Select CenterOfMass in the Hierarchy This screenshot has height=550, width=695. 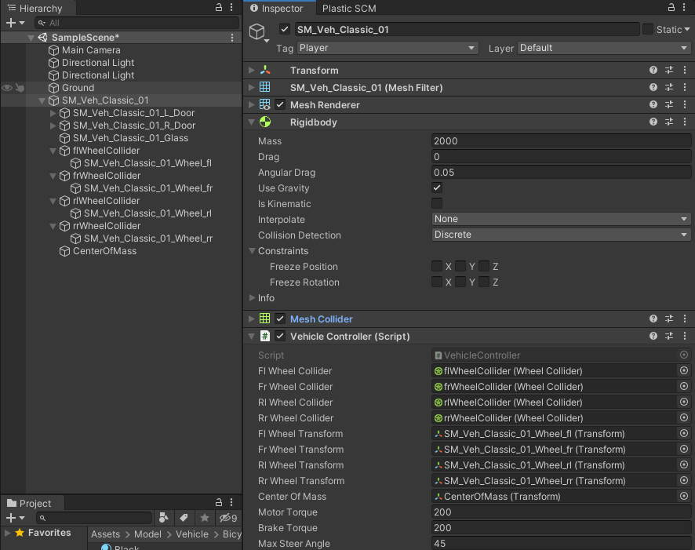tap(104, 251)
